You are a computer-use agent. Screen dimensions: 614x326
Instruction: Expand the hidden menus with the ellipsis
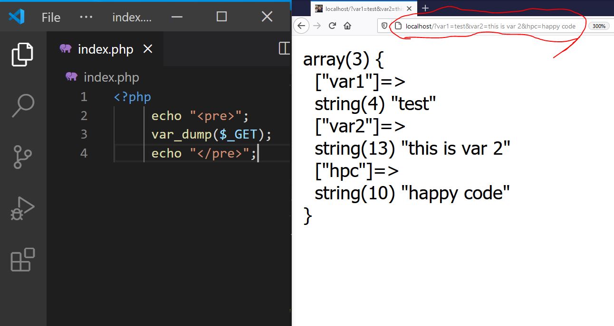86,17
